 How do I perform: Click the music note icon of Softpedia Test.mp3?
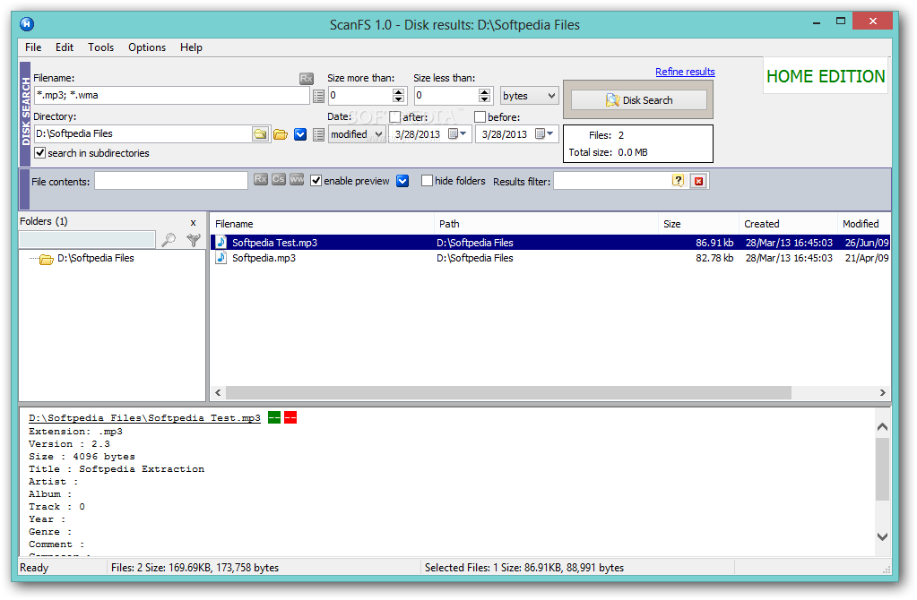pos(221,242)
